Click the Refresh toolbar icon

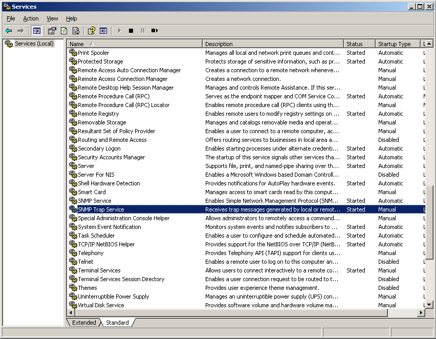(x=64, y=31)
